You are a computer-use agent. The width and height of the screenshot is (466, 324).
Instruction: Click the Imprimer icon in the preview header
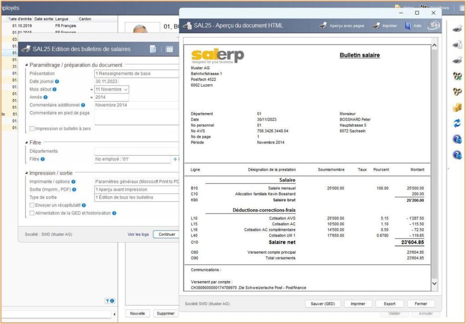tap(376, 26)
